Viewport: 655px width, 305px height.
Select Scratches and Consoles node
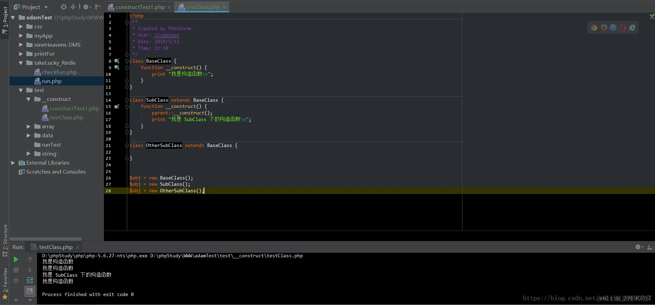56,172
